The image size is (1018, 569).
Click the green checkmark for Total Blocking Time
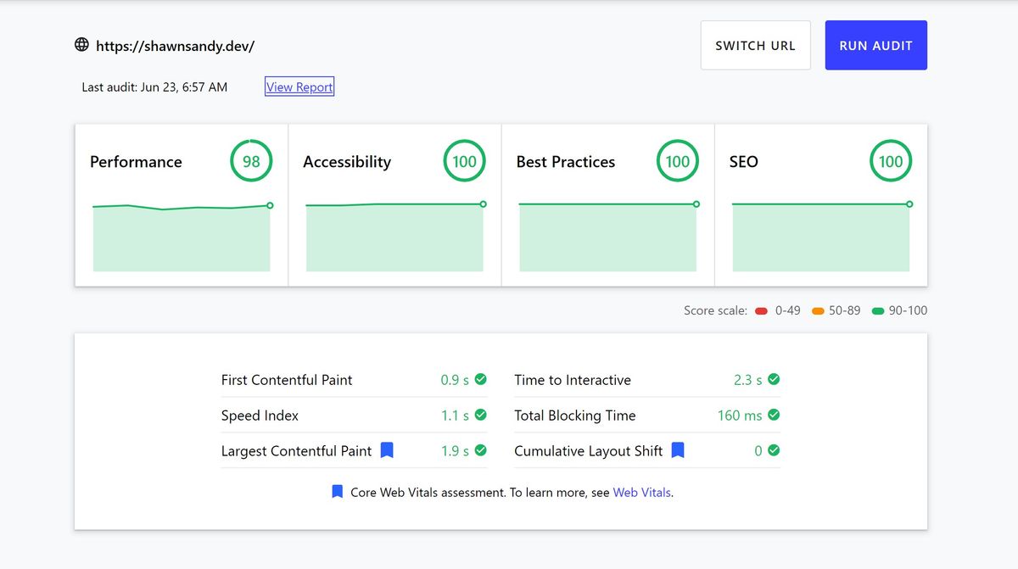pos(774,416)
